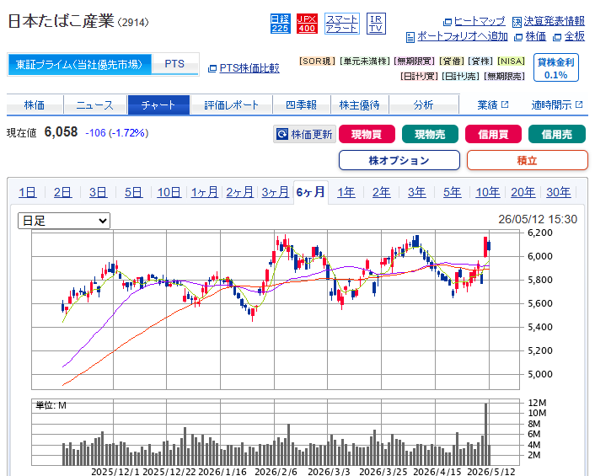The image size is (595, 476).
Task: Open the 分析 tab
Action: 423,104
